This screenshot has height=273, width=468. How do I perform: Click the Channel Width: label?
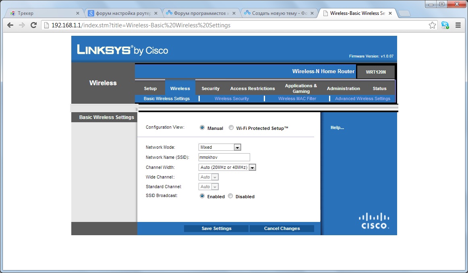coord(160,168)
